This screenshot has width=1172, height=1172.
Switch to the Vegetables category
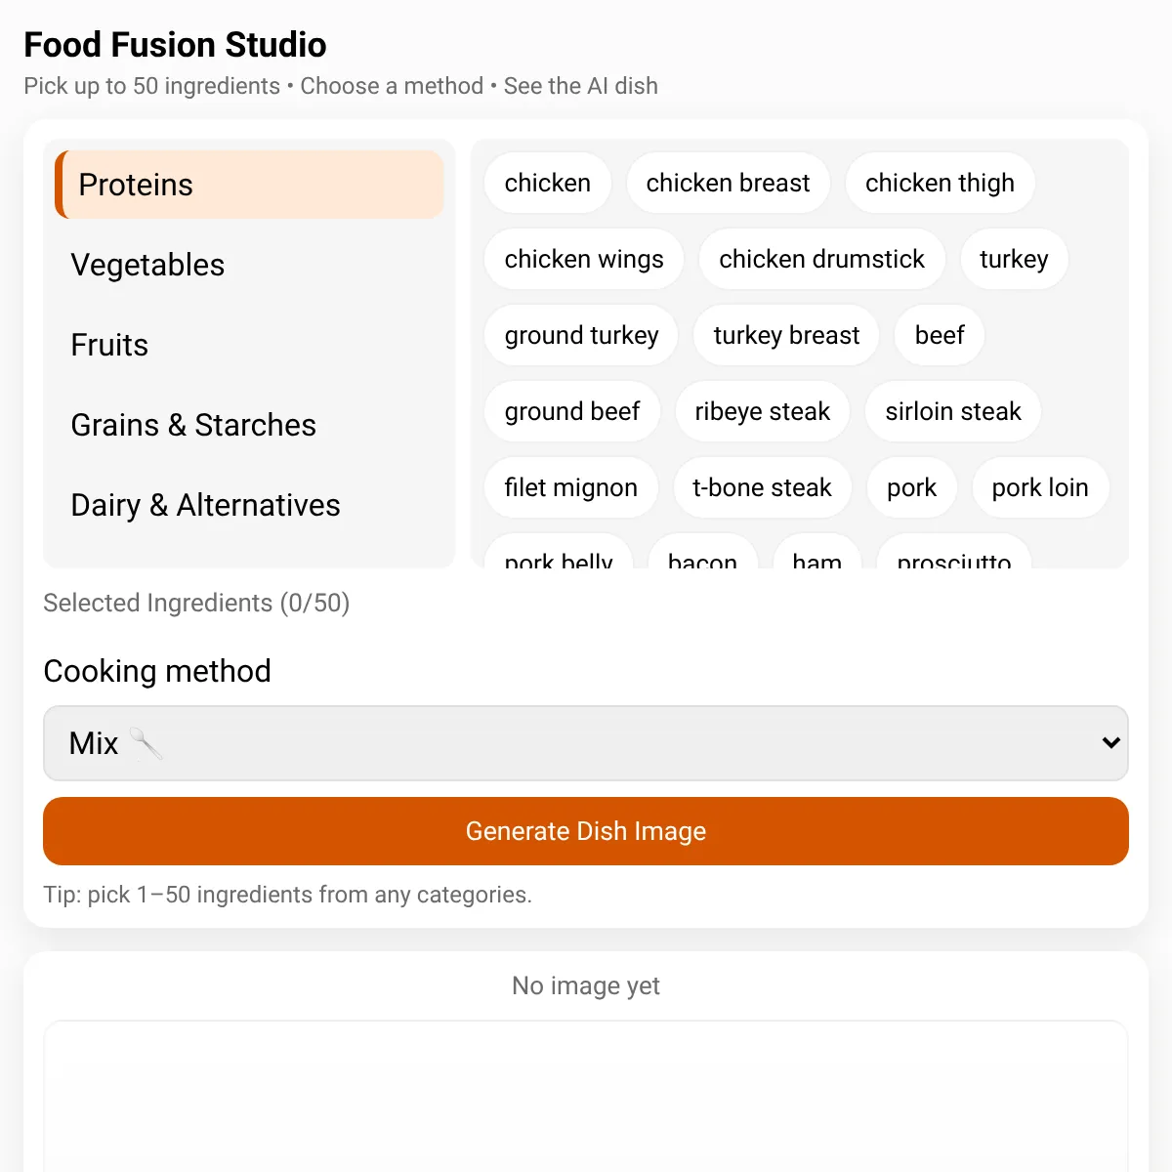(250, 265)
